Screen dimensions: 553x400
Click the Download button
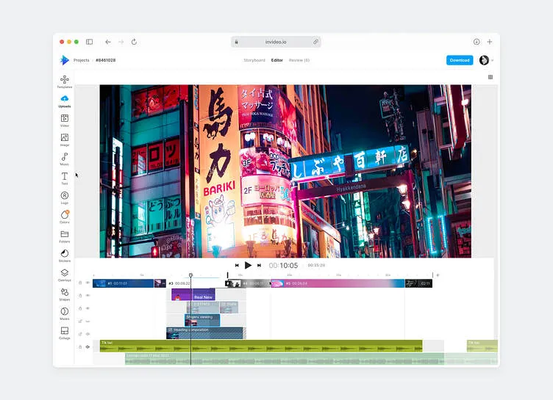(460, 60)
